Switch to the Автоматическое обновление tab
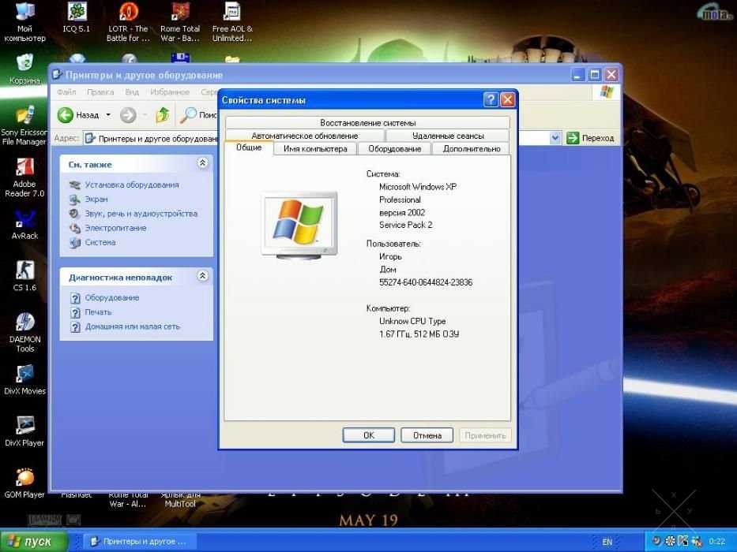This screenshot has height=552, width=737. coord(305,136)
